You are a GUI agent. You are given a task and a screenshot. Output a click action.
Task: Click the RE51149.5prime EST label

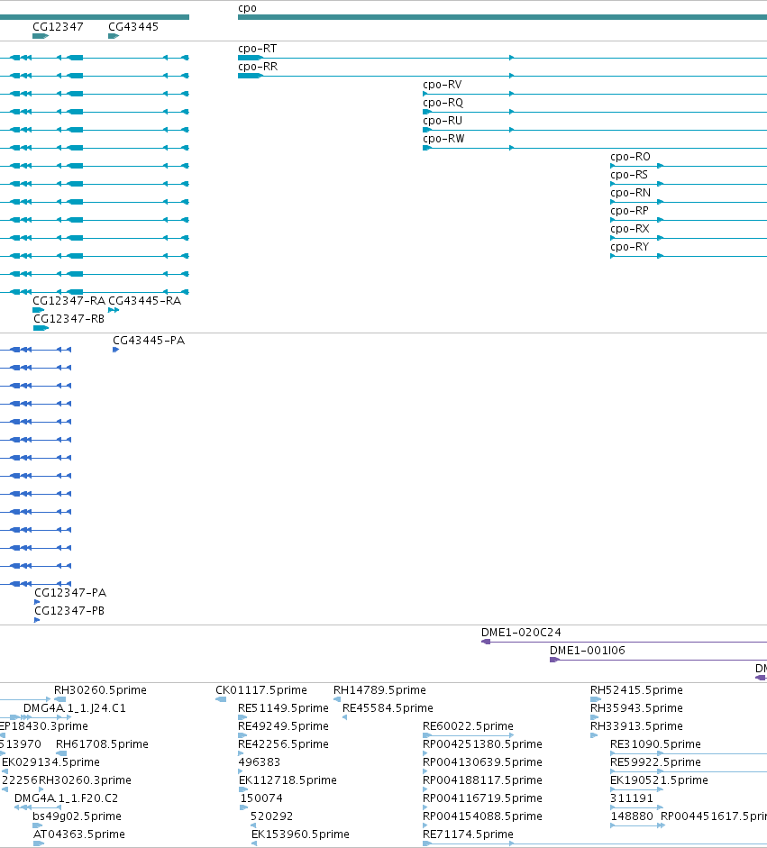283,708
